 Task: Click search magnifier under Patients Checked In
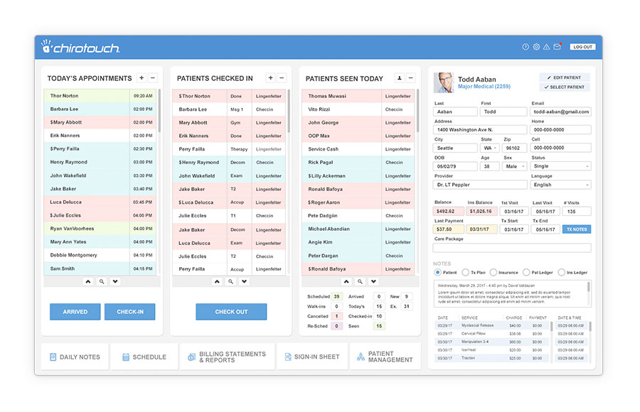230,281
